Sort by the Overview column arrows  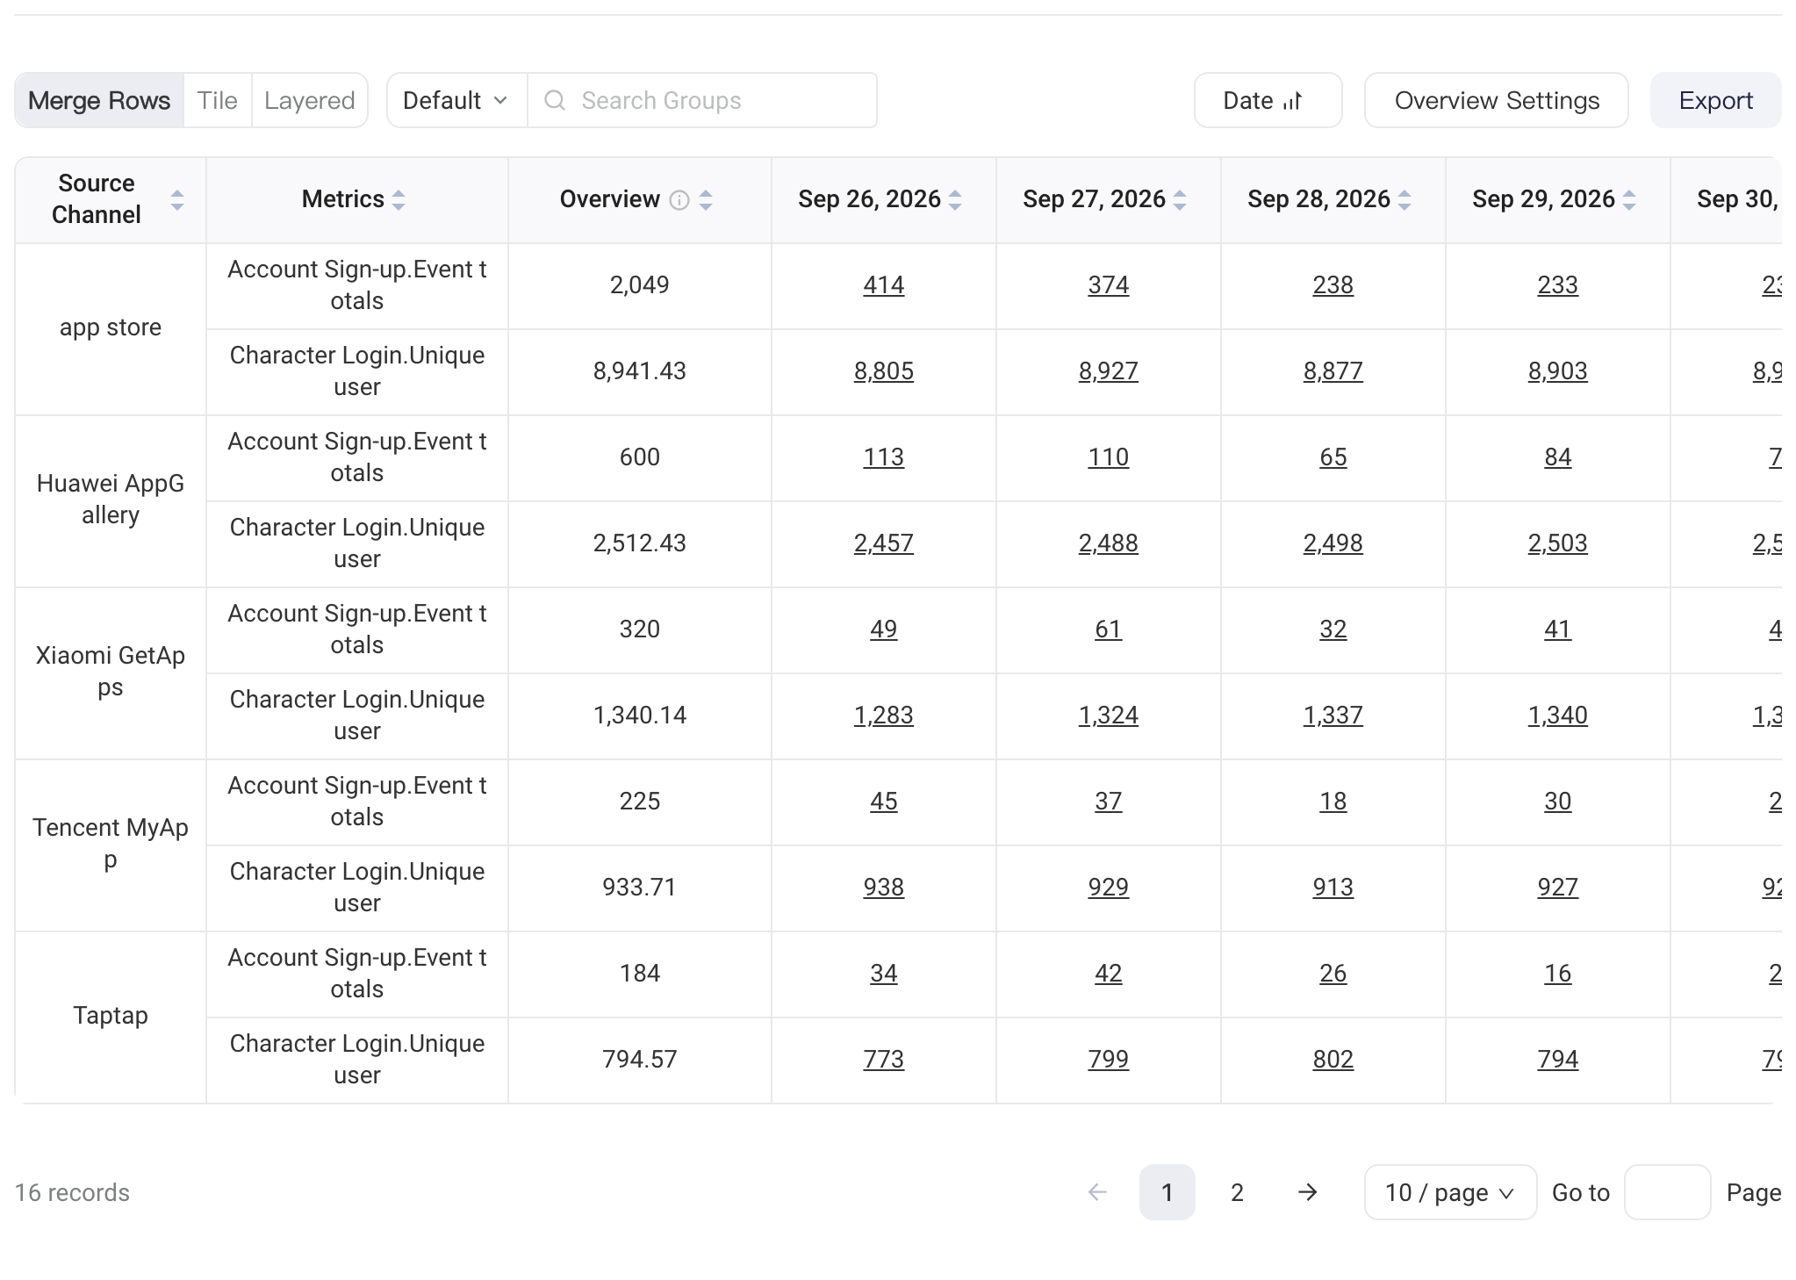point(706,200)
